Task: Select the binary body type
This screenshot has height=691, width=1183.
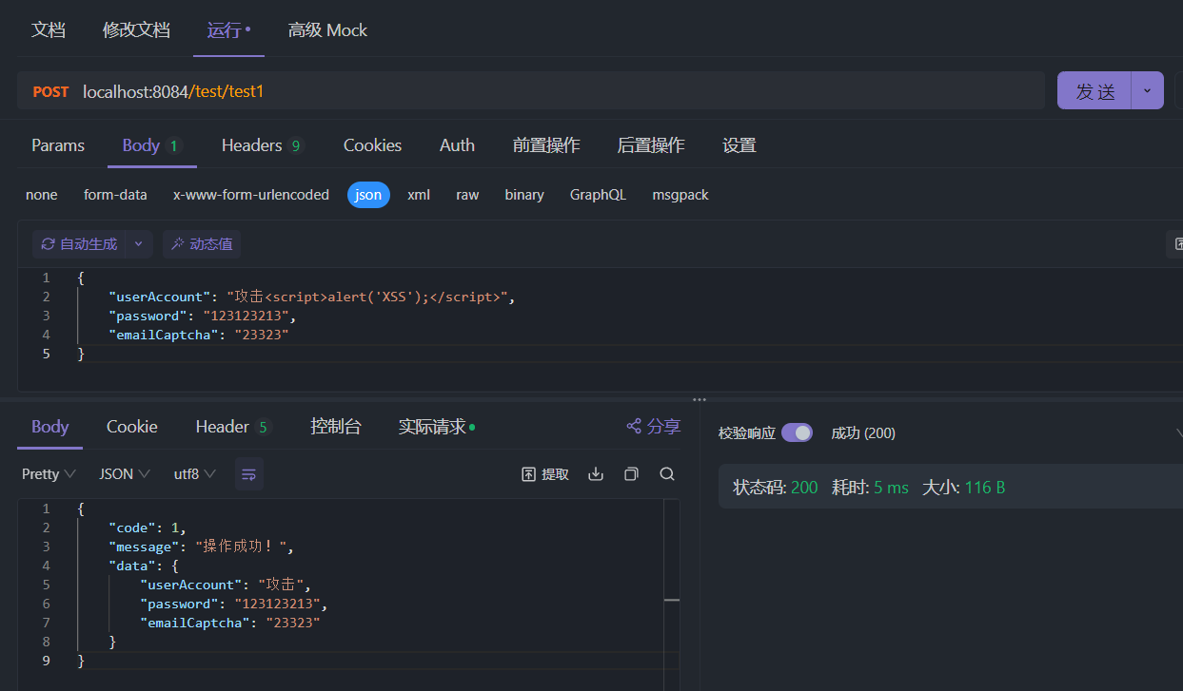Action: tap(524, 195)
